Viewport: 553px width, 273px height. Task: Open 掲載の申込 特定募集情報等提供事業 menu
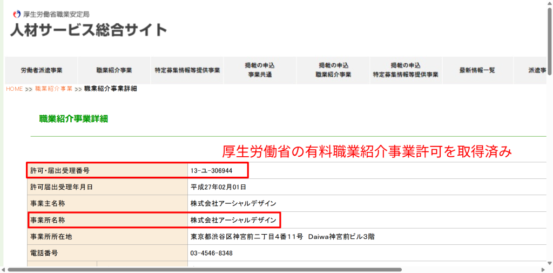[x=406, y=70]
